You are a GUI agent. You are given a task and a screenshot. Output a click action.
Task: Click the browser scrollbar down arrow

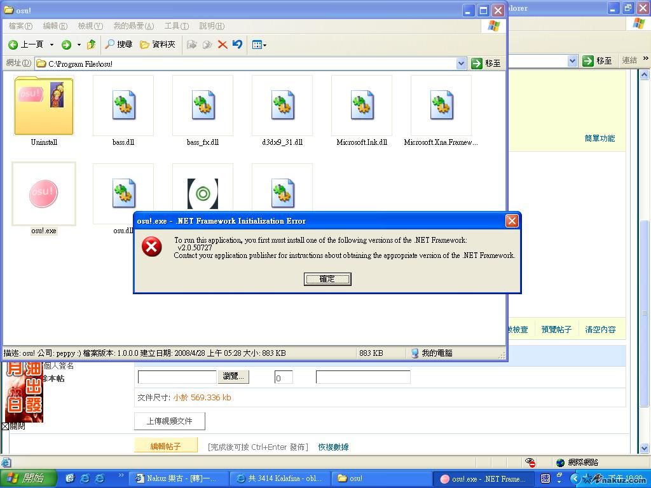644,448
